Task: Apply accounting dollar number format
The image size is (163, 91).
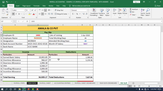Action: pyautogui.click(x=73, y=14)
